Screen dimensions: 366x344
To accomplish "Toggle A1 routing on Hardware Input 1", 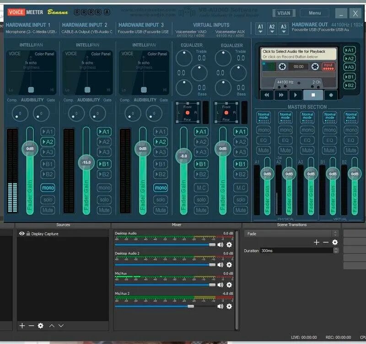I will 48,132.
